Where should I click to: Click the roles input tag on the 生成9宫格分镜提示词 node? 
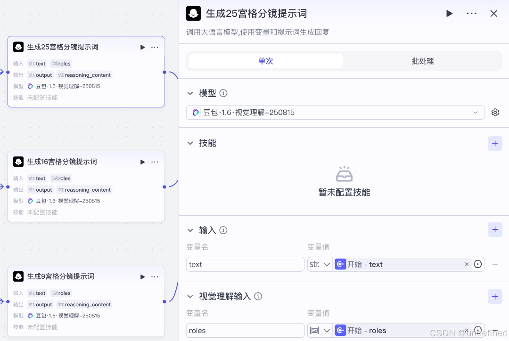pyautogui.click(x=61, y=293)
